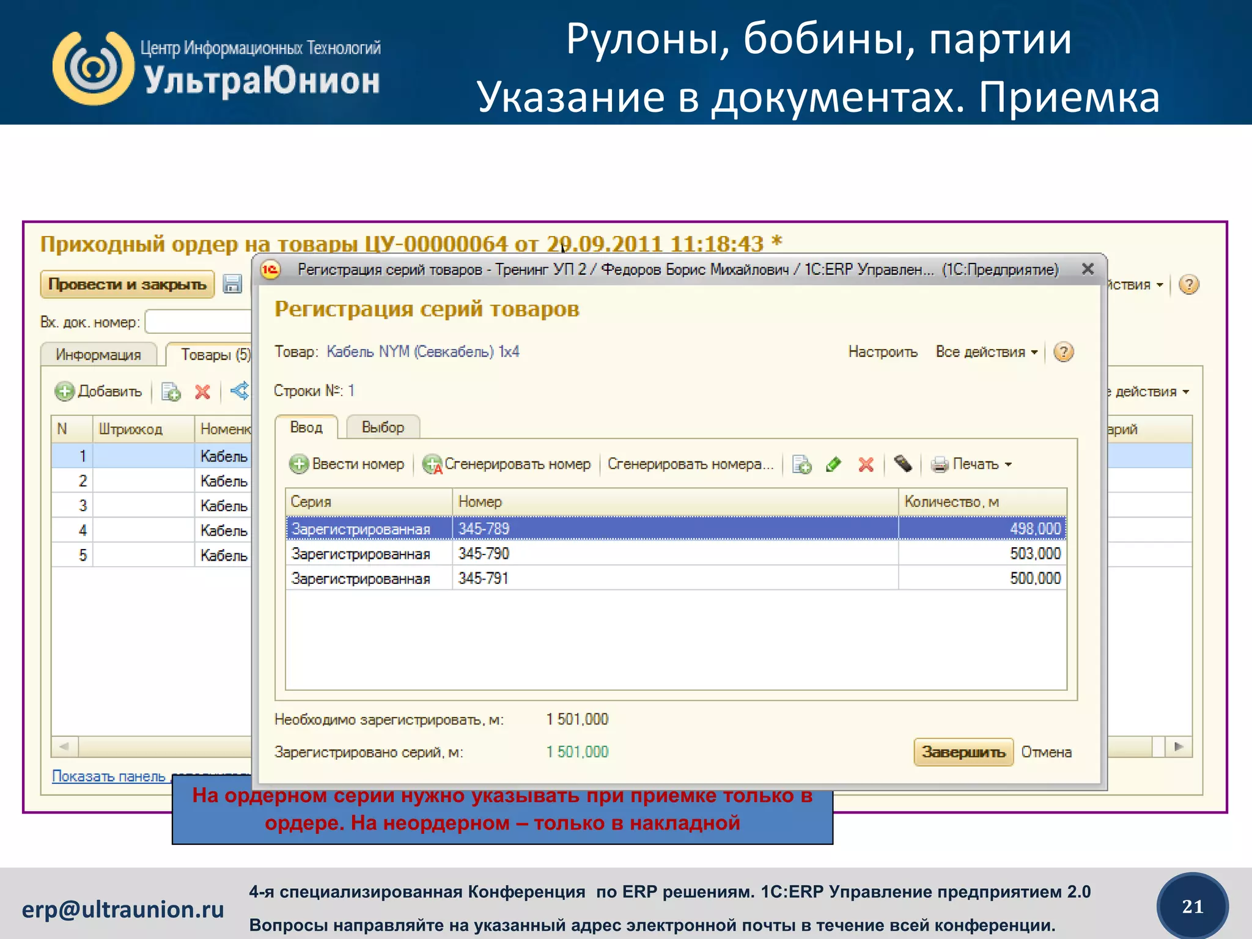
Task: Click the quantity cell 500,000
Action: (982, 578)
